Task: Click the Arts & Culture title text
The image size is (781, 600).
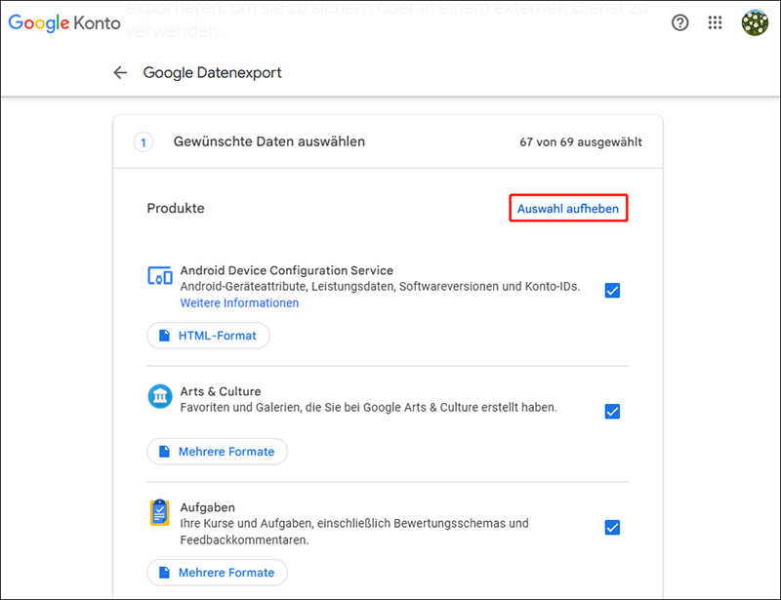Action: coord(221,391)
